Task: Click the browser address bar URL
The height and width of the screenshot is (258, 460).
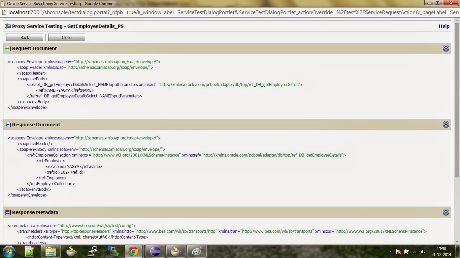Action: coord(234,12)
